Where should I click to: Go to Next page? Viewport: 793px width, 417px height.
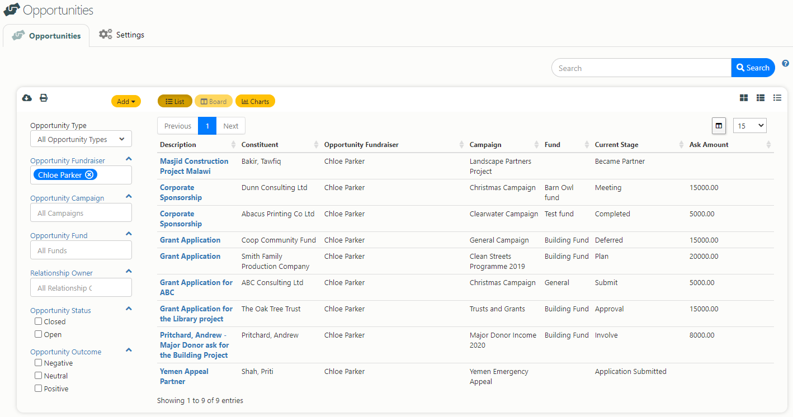pyautogui.click(x=231, y=126)
